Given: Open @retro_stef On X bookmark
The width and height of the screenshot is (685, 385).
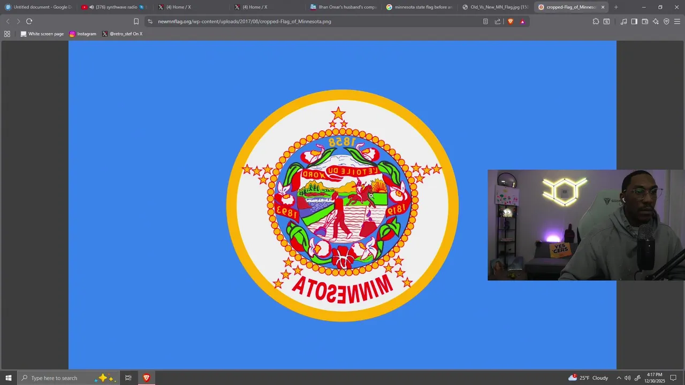Looking at the screenshot, I should (x=123, y=34).
